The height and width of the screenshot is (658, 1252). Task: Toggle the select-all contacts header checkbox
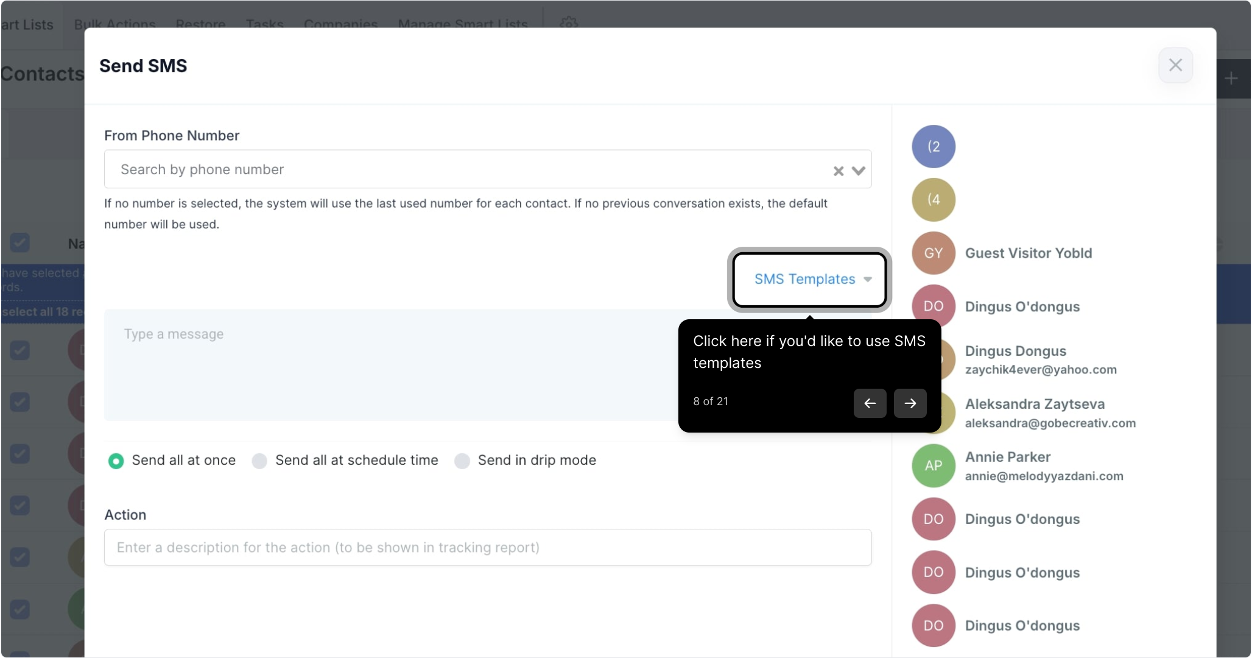tap(20, 243)
